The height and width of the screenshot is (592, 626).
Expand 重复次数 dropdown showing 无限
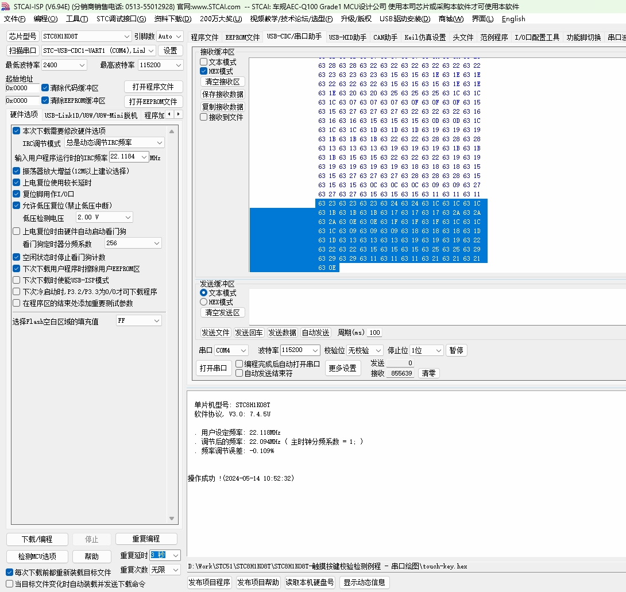tap(165, 570)
